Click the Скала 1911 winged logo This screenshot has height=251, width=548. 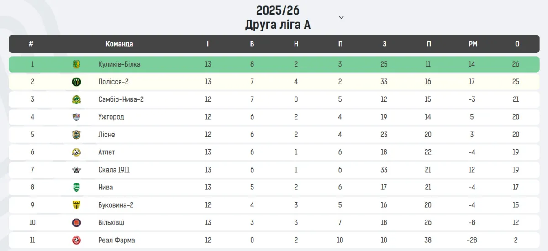(76, 170)
